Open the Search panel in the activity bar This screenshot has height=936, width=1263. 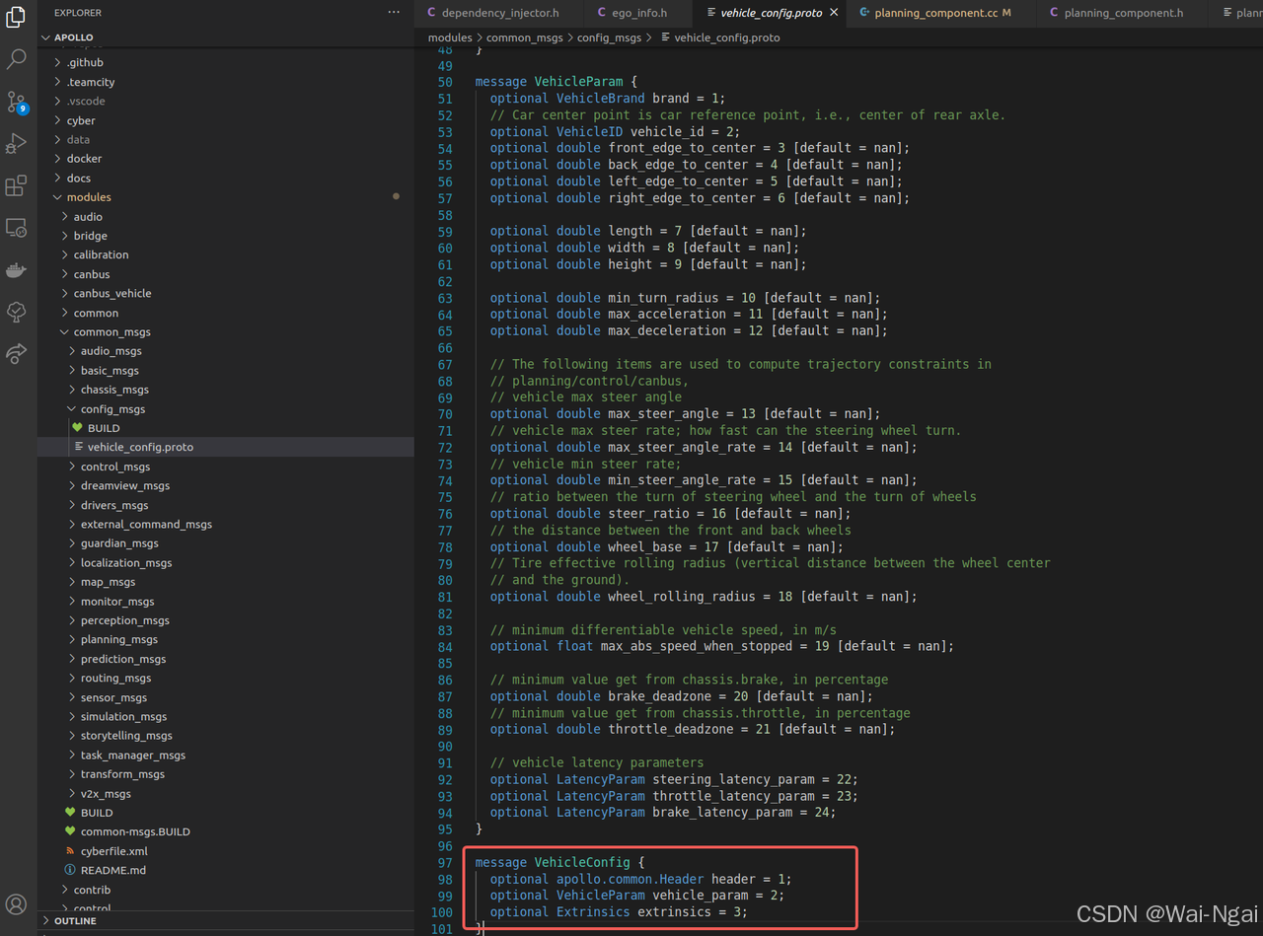coord(16,59)
